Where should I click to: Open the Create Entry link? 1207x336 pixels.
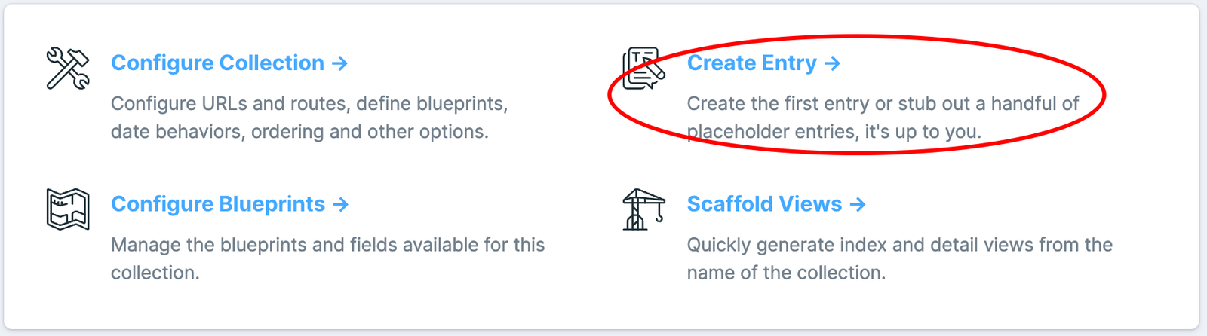(x=751, y=63)
